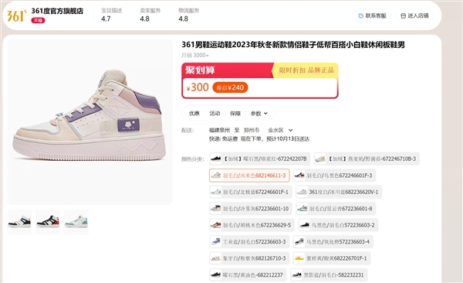Open the 优惠 tab

pyautogui.click(x=194, y=114)
